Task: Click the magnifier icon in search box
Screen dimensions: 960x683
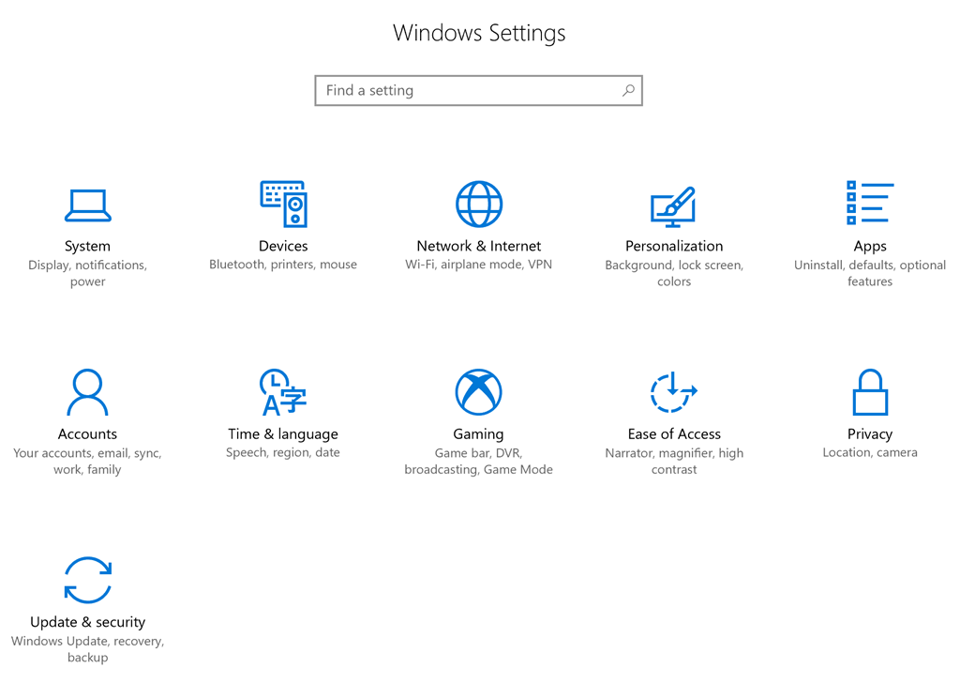Action: (x=628, y=91)
